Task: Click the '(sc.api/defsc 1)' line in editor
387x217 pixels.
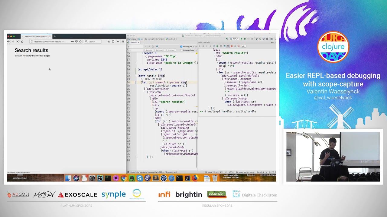Action: 150,69
